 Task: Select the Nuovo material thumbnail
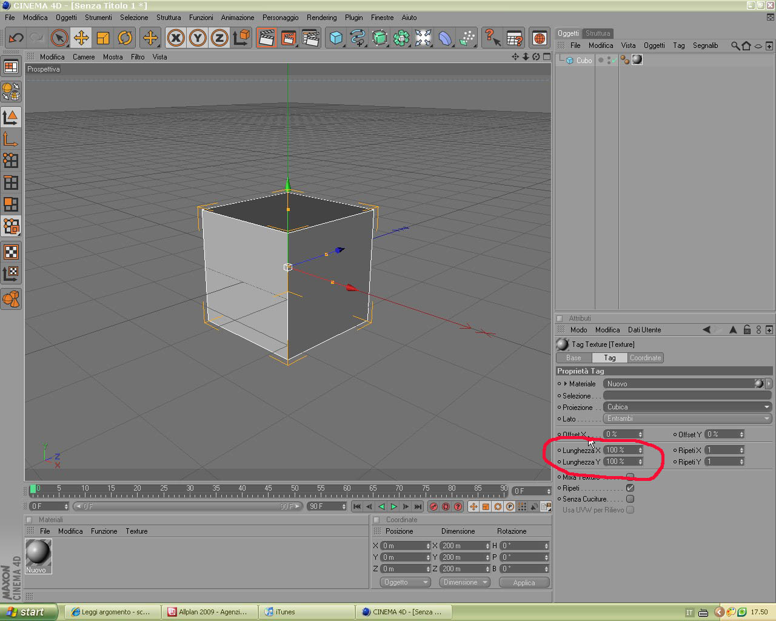[x=38, y=556]
